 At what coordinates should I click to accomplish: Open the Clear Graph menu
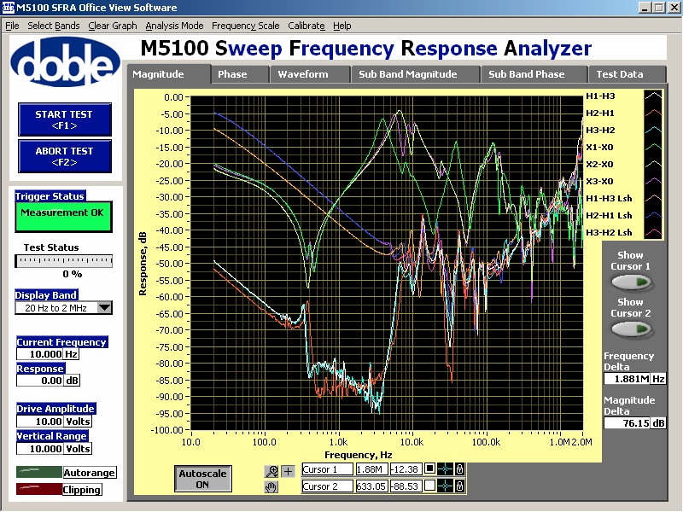coord(113,26)
